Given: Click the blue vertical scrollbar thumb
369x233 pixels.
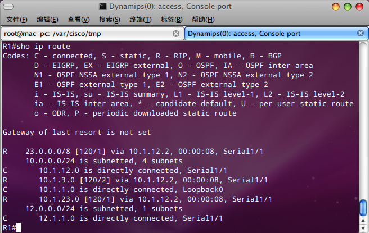Looking at the screenshot, I should pyautogui.click(x=363, y=208).
